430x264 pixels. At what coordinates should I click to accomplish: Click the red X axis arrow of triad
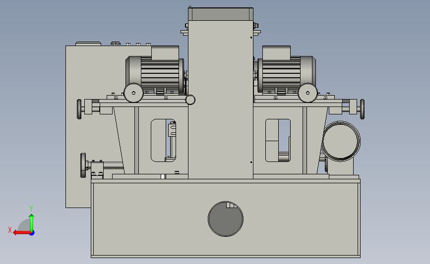[21, 233]
